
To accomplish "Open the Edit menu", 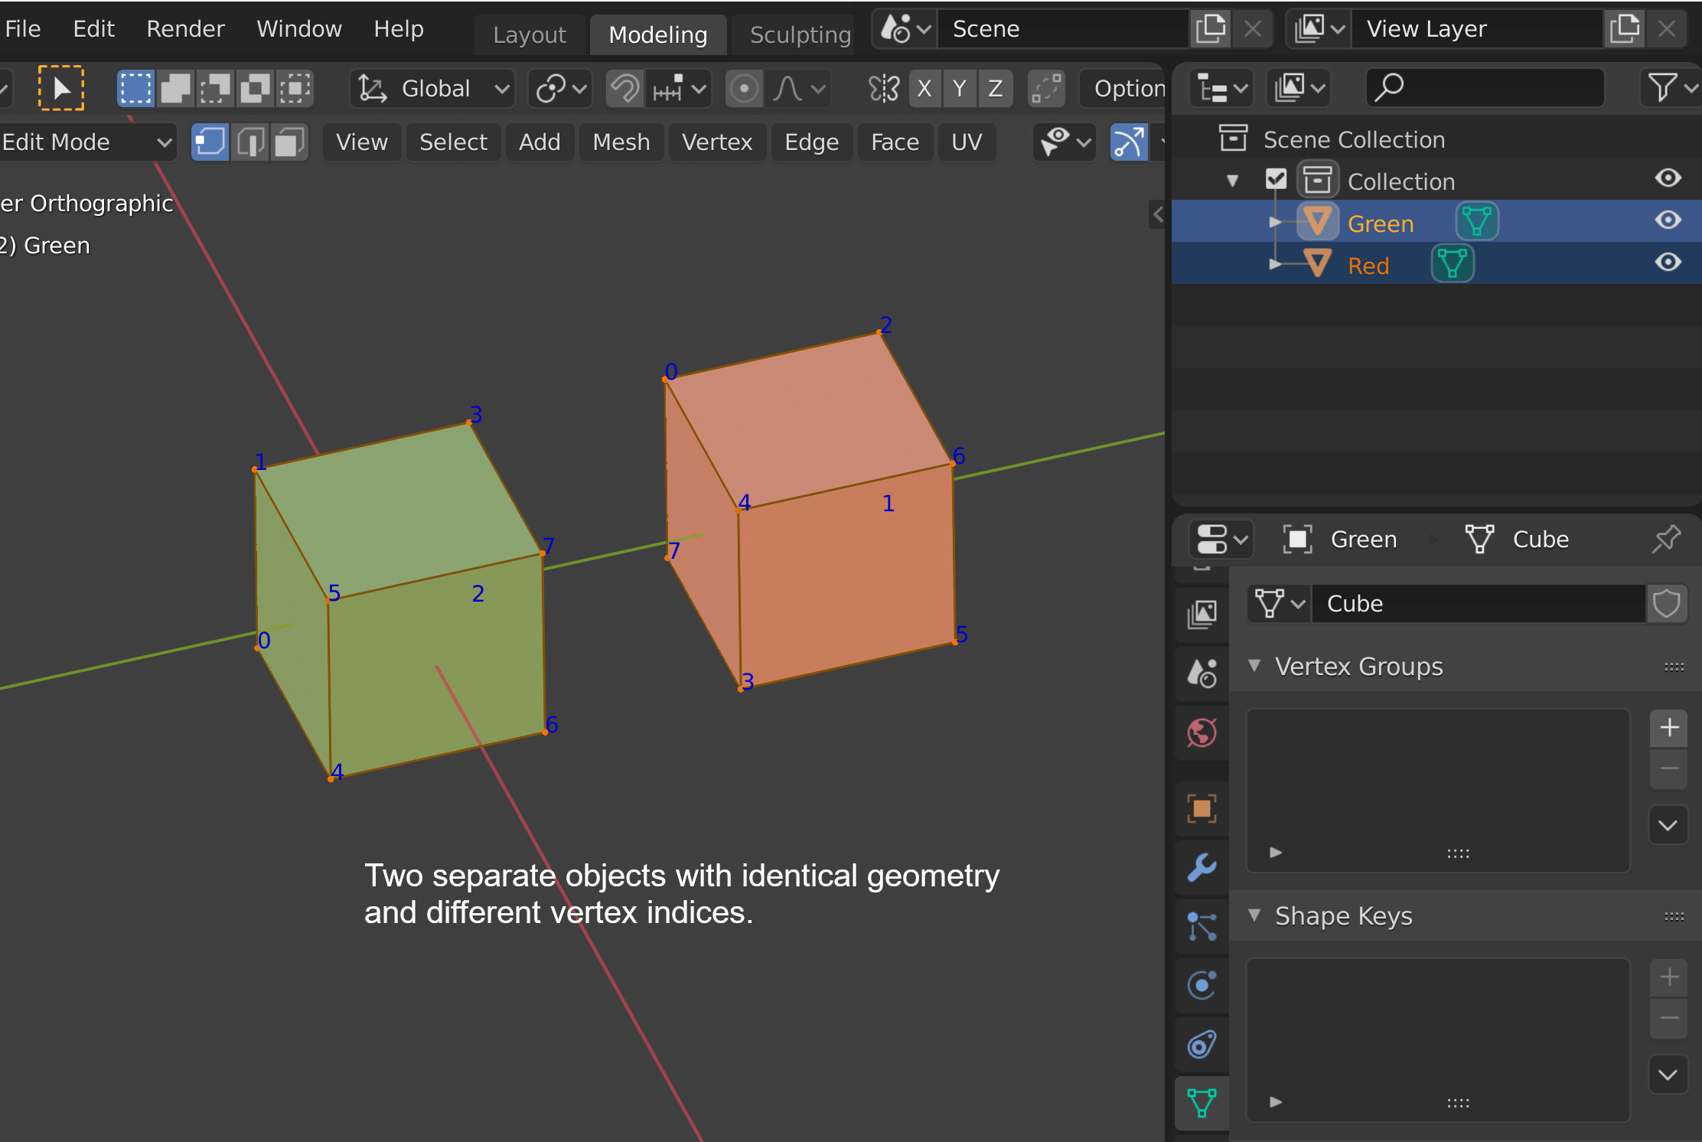I will (93, 29).
